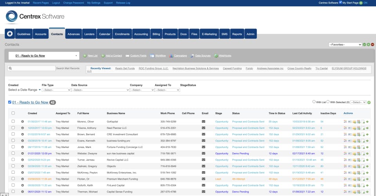Click the Add a Contact link
This screenshot has width=376, height=196.
click(114, 56)
